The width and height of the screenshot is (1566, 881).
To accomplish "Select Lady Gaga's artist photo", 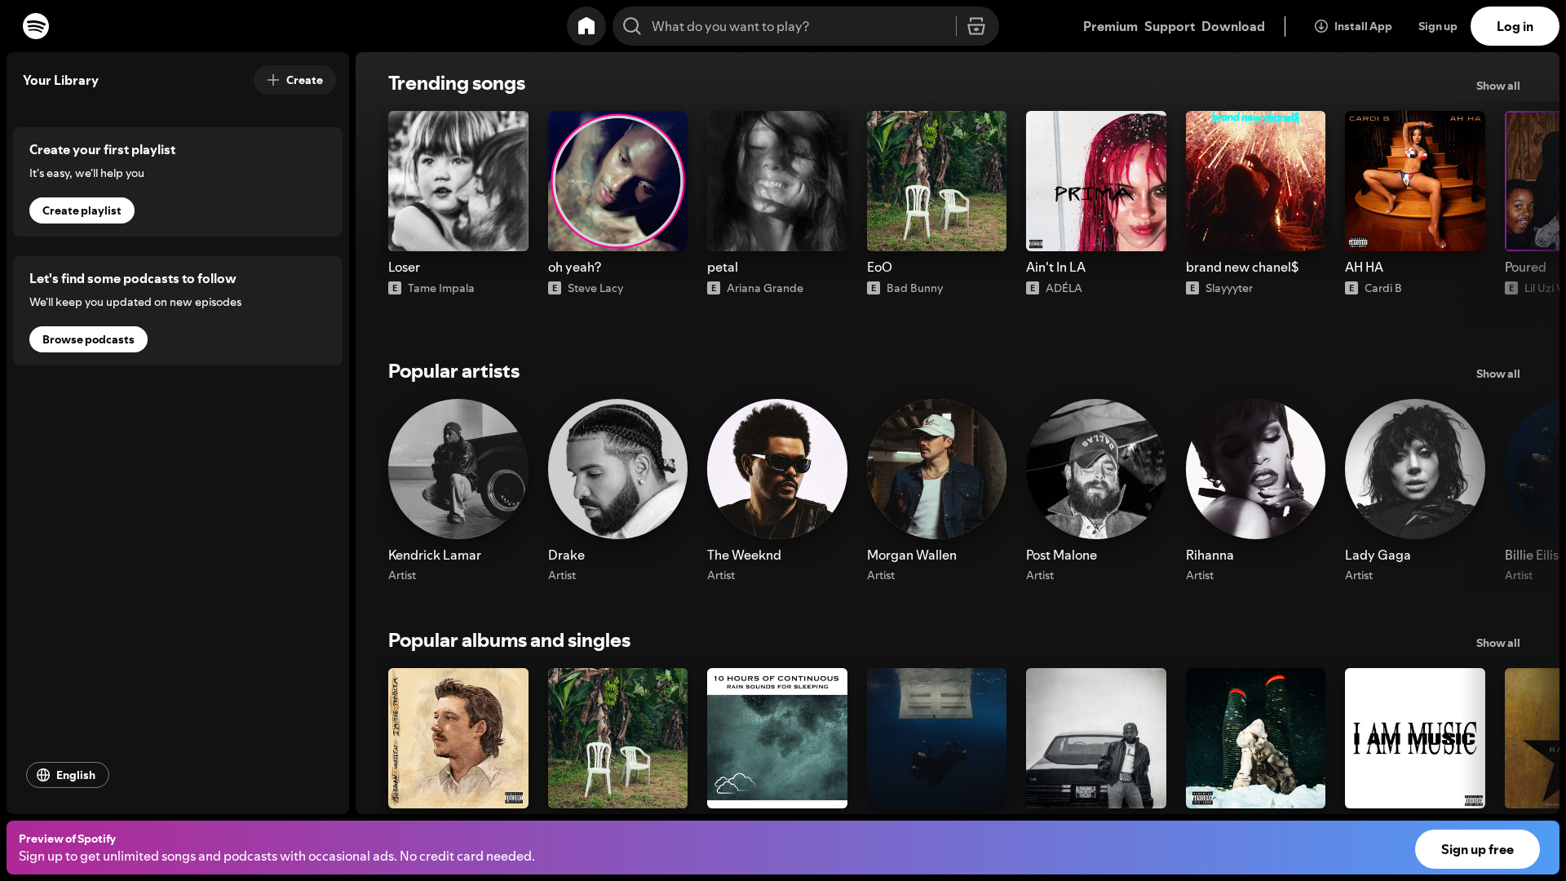I will coord(1415,469).
